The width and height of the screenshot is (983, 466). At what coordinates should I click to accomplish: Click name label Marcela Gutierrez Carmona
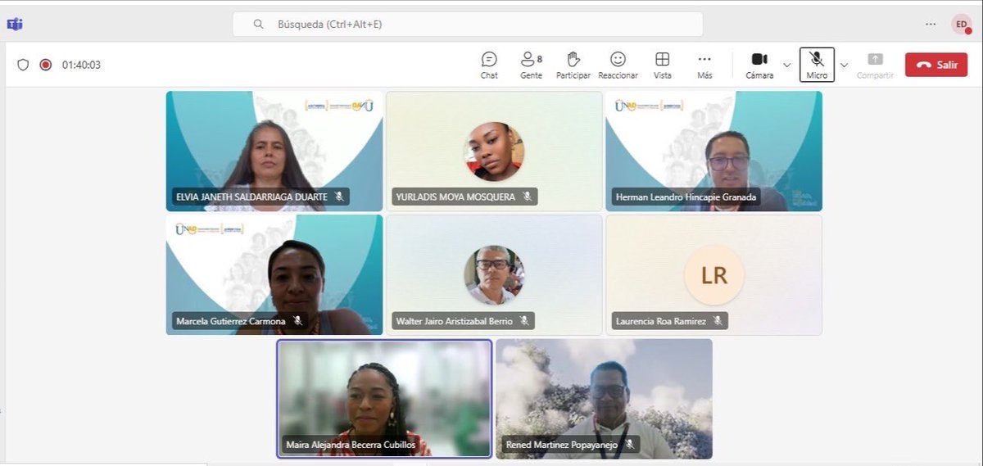pyautogui.click(x=231, y=321)
